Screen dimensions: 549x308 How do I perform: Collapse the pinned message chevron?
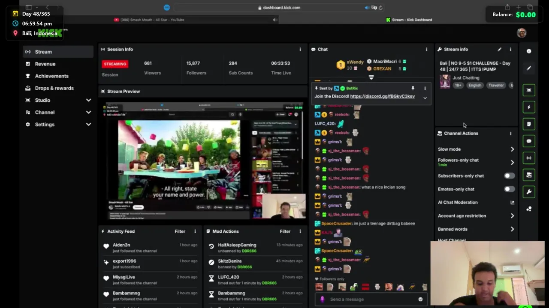tap(425, 98)
